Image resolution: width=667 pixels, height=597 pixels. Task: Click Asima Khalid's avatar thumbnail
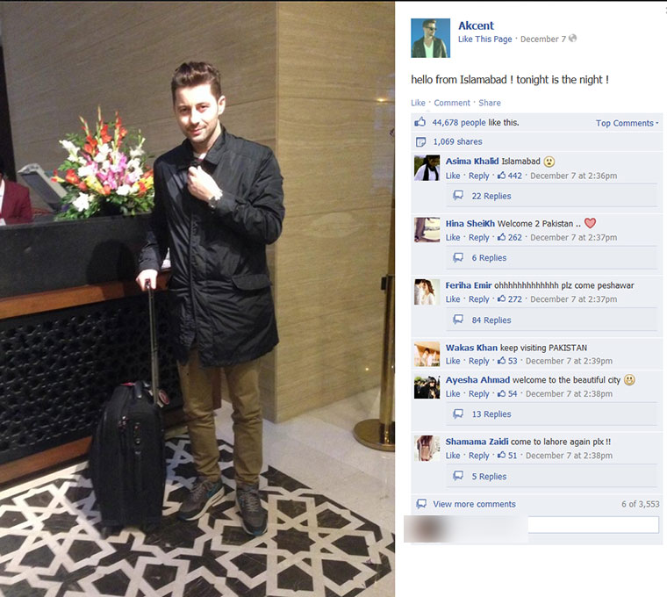tap(427, 168)
